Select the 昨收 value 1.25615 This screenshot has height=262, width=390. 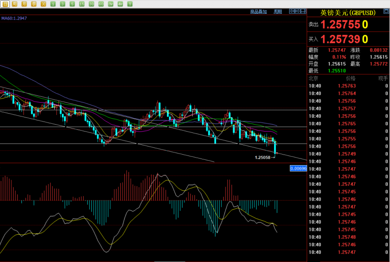tap(379, 57)
